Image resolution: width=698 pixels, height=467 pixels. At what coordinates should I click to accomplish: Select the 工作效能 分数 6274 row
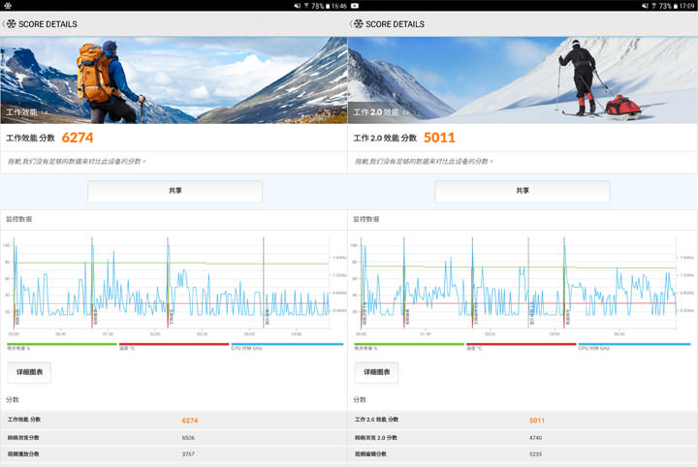click(173, 420)
